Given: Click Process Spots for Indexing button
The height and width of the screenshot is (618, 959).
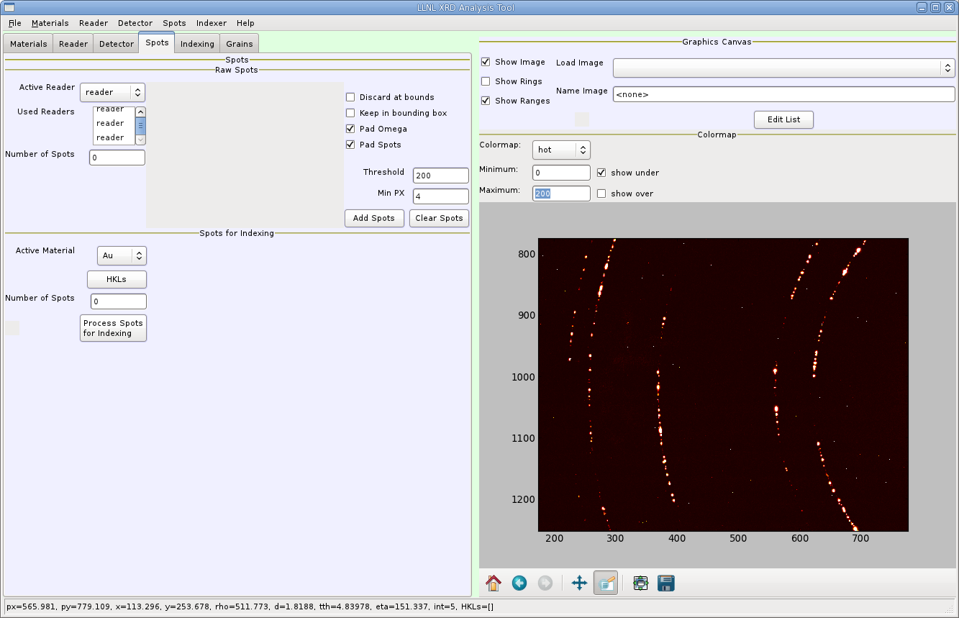Looking at the screenshot, I should [x=113, y=328].
